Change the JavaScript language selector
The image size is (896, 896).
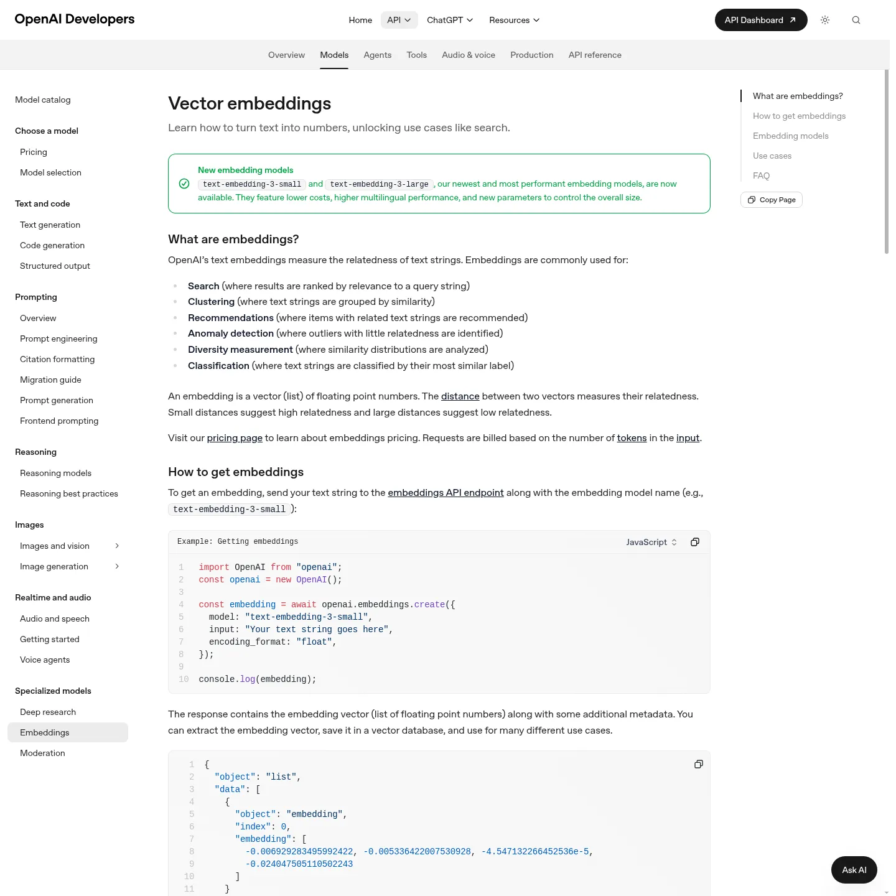(651, 542)
